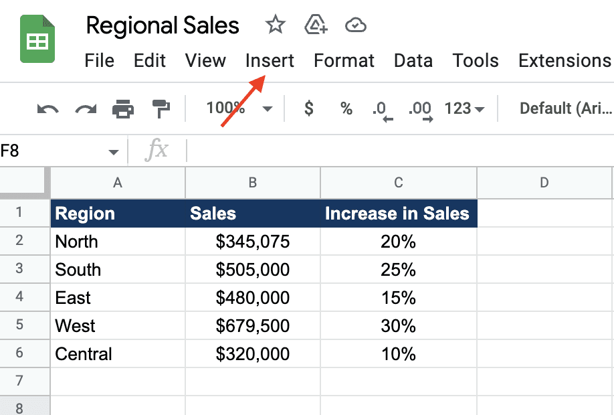Open the Edit menu

(x=150, y=61)
